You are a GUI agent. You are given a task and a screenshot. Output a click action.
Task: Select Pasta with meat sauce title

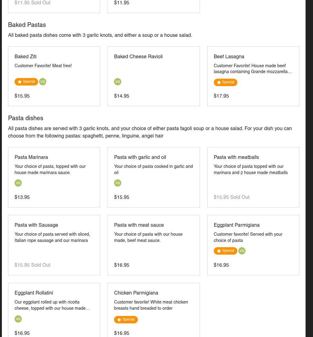click(x=139, y=225)
